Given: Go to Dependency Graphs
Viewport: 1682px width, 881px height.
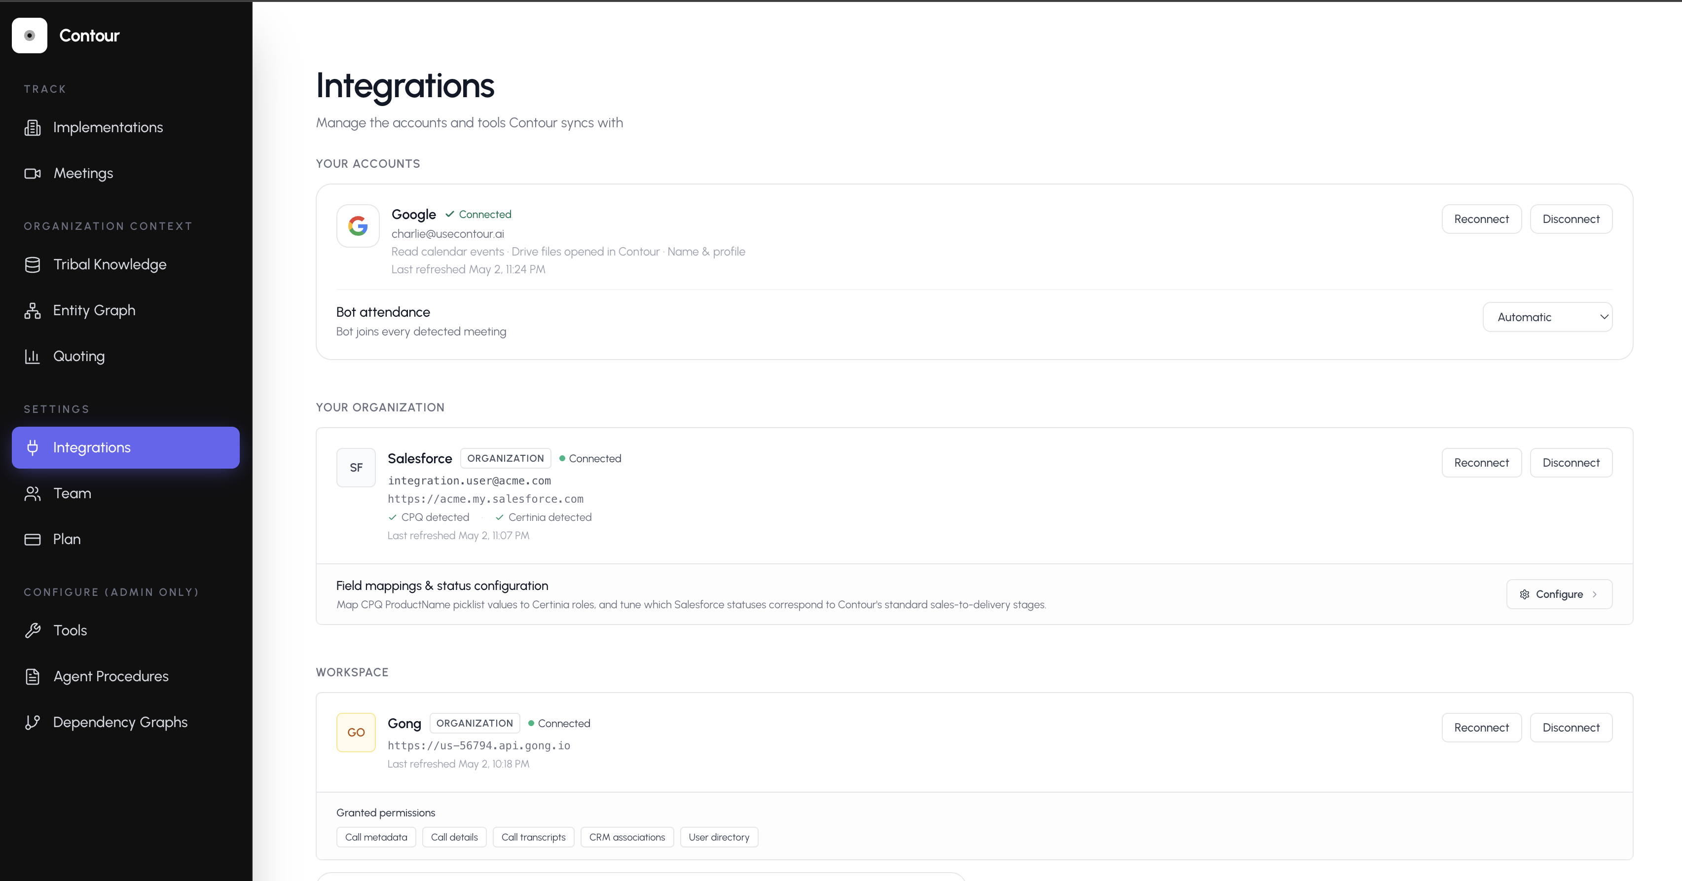Looking at the screenshot, I should click(x=125, y=722).
